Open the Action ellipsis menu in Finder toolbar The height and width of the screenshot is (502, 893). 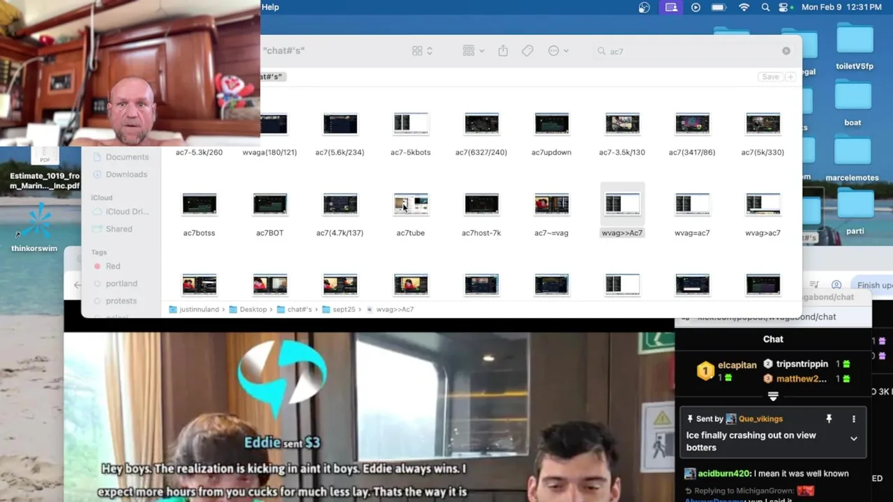pyautogui.click(x=558, y=51)
